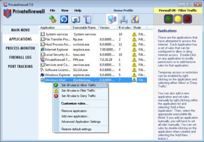Screen dimensions: 204x142
Task: Click the Exit door toolbar icon
Action: click(x=88, y=20)
